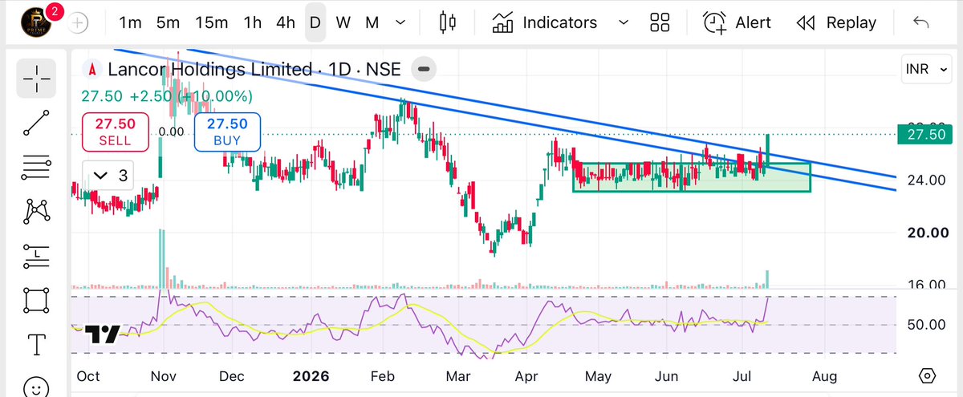Viewport: 963px width, 397px height.
Task: Create an Alert
Action: pos(737,22)
